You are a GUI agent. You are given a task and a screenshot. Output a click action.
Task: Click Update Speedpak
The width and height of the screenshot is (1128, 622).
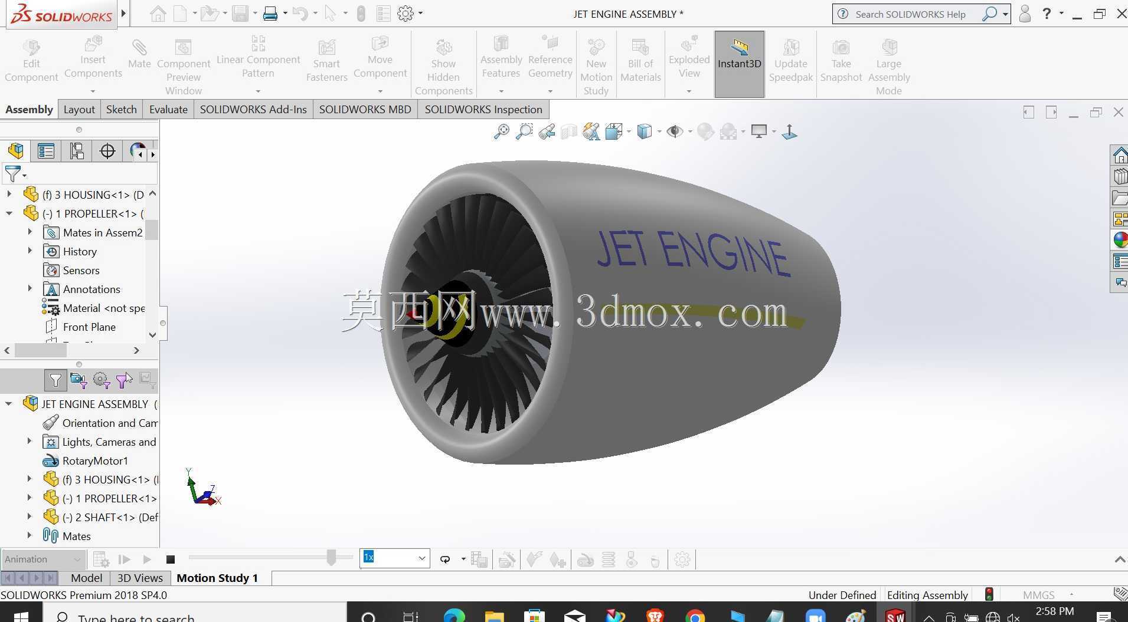click(791, 61)
